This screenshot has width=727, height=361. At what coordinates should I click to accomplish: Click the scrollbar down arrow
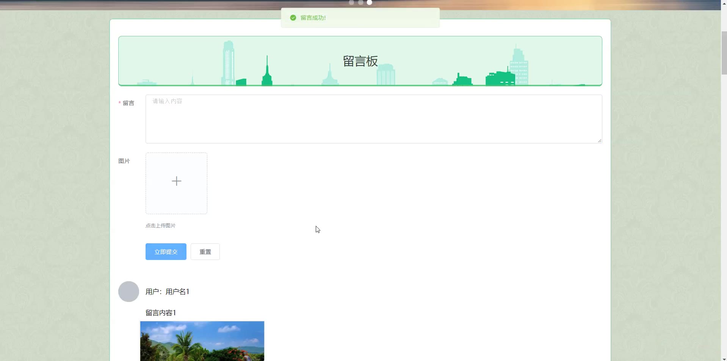724,359
